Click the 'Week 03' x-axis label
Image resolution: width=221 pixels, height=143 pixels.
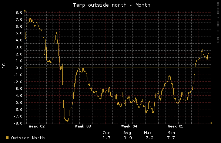[x=83, y=126]
